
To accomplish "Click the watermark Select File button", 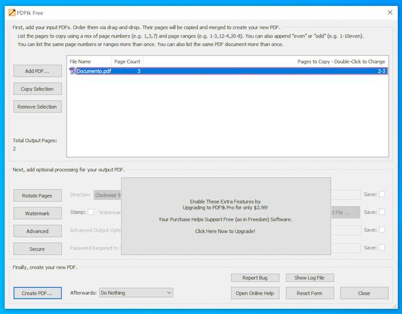I will [x=345, y=213].
